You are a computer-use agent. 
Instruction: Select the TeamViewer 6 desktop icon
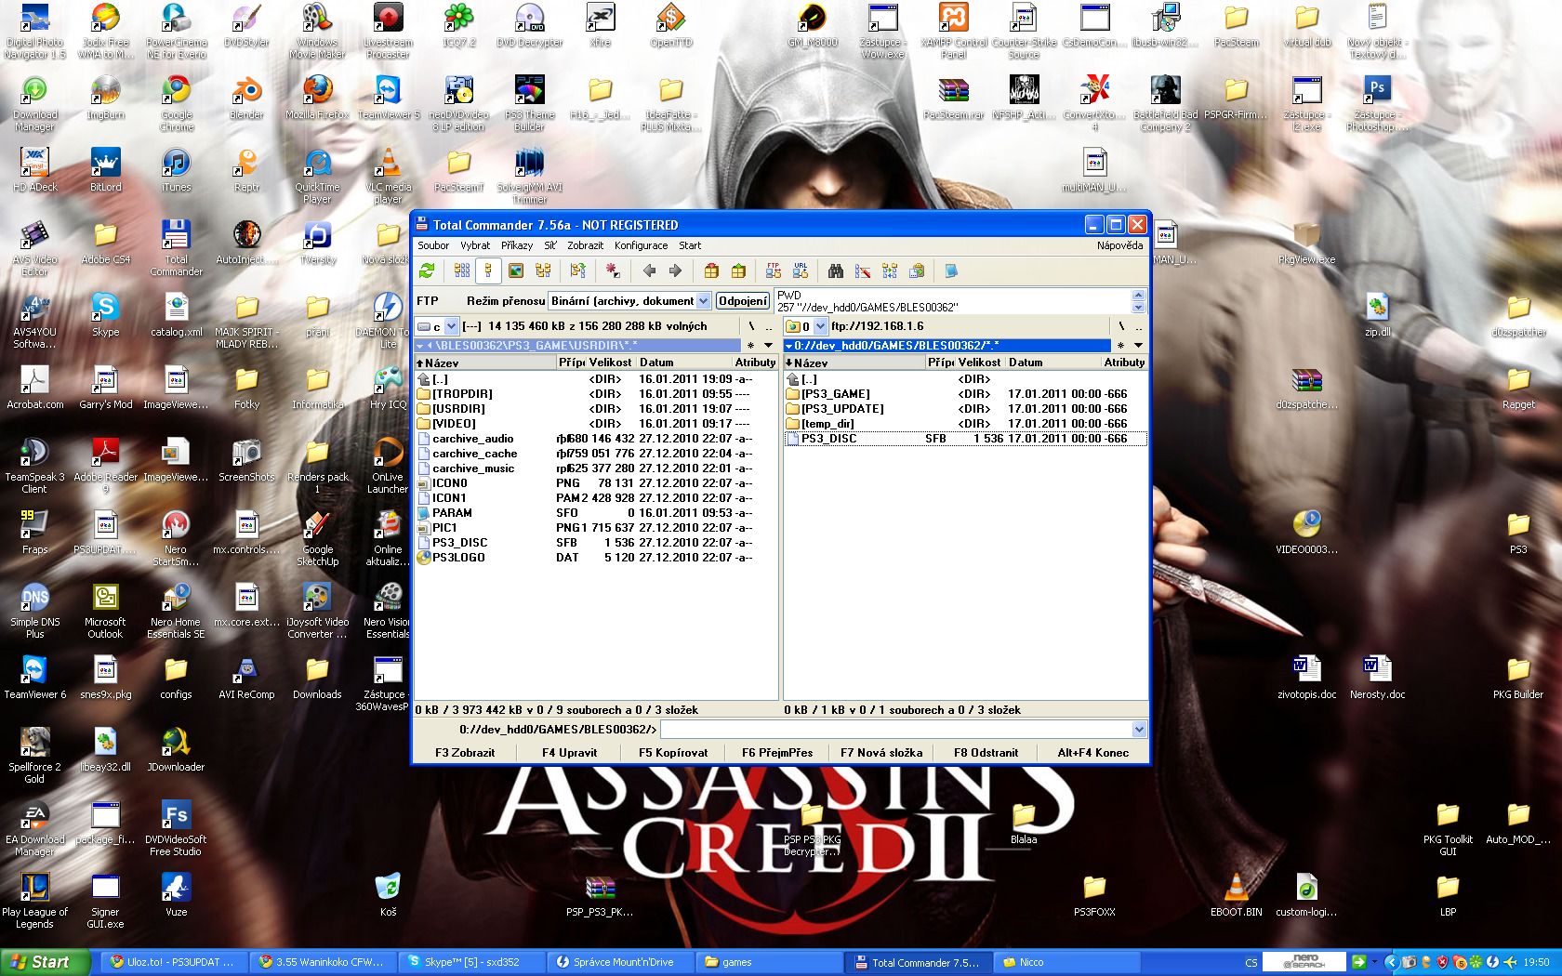click(x=34, y=679)
